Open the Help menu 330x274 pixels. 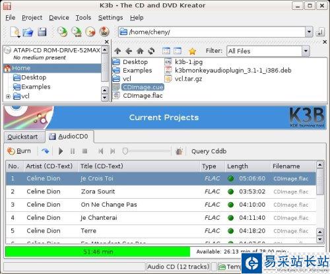coord(137,18)
